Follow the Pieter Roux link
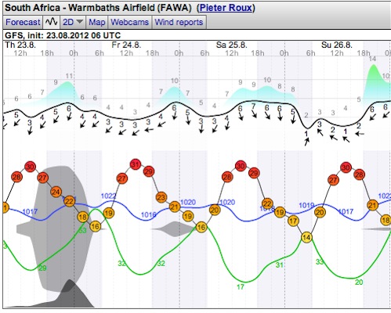Viewport: 391px width, 313px height. 226,8
